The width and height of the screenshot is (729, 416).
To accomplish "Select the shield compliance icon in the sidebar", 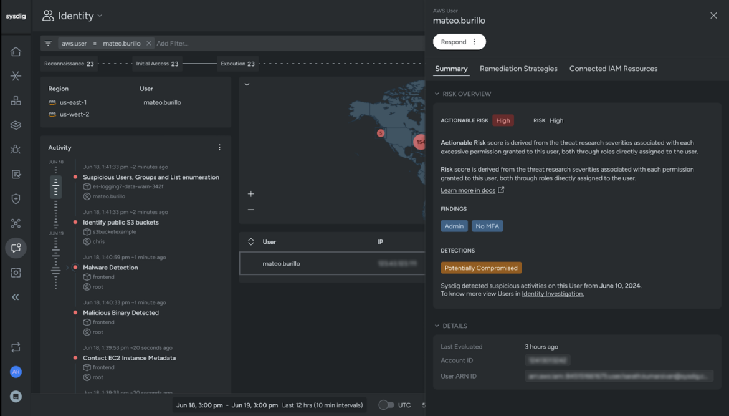I will 16,198.
